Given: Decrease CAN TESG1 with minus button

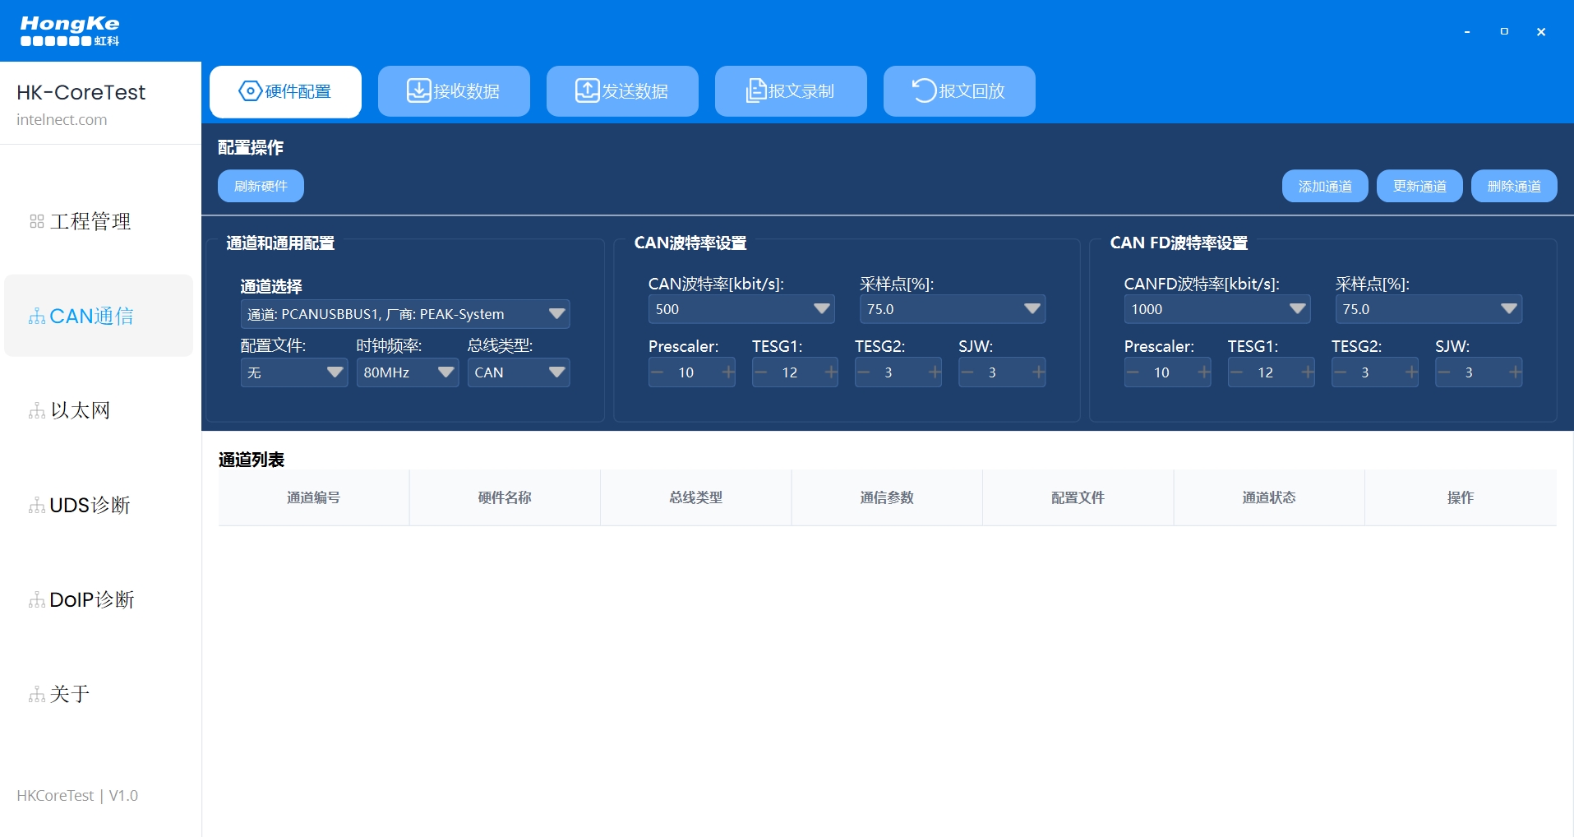Looking at the screenshot, I should coord(760,372).
